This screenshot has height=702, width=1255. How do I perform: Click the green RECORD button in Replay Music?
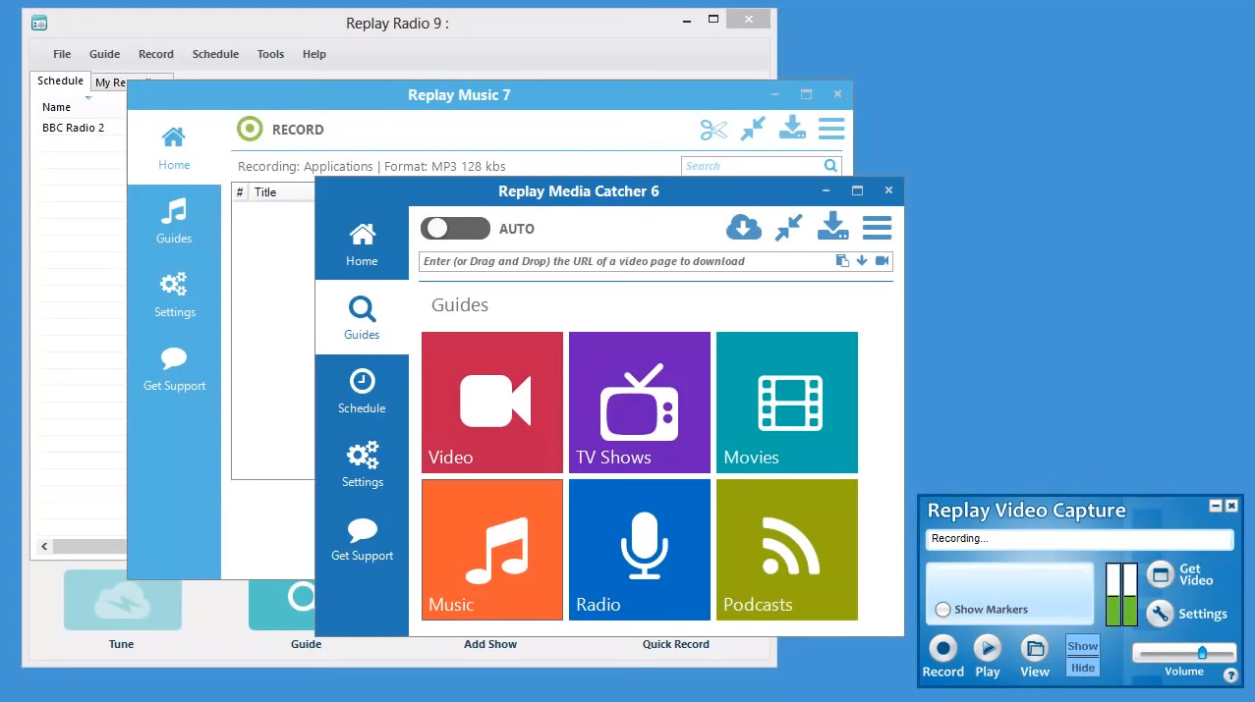[251, 129]
